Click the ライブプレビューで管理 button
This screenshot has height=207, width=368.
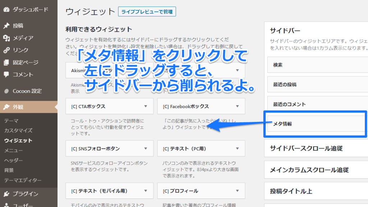(147, 12)
